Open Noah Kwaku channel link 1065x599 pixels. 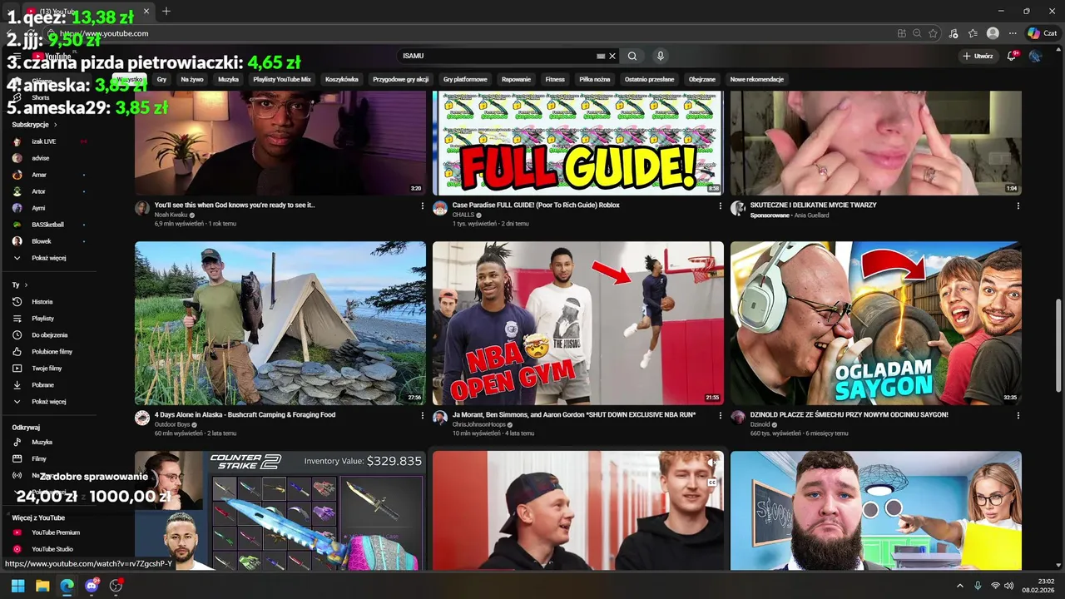tap(172, 215)
